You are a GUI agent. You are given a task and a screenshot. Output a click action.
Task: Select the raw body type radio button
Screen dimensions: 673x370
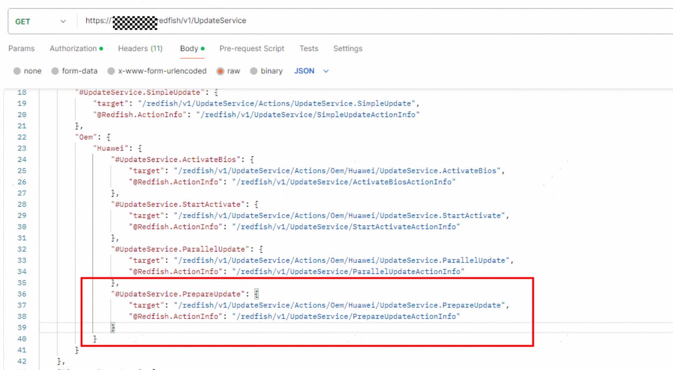point(220,71)
